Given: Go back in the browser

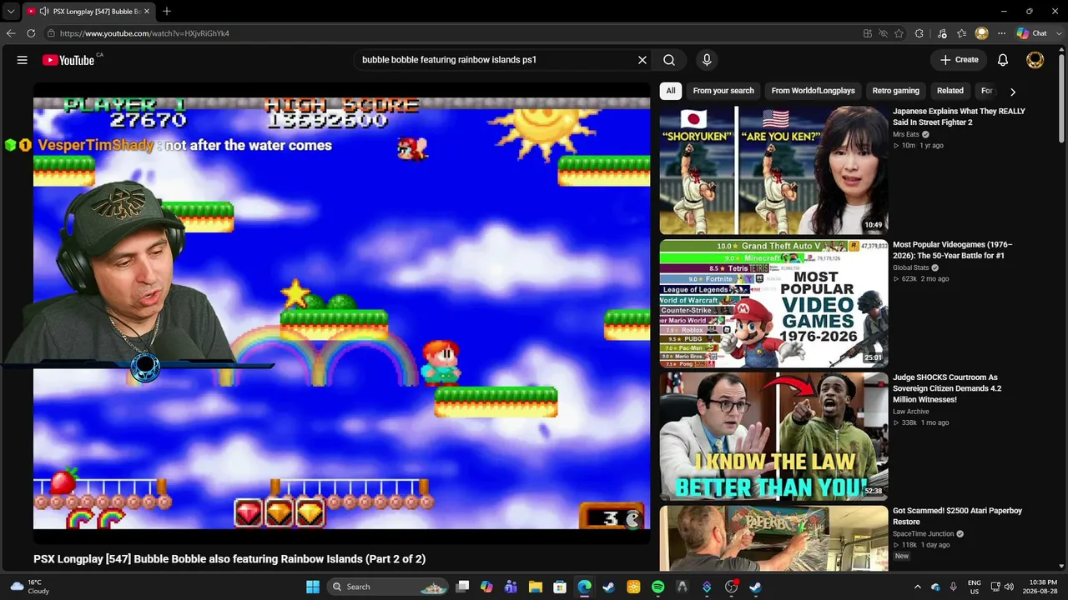Looking at the screenshot, I should coord(11,33).
